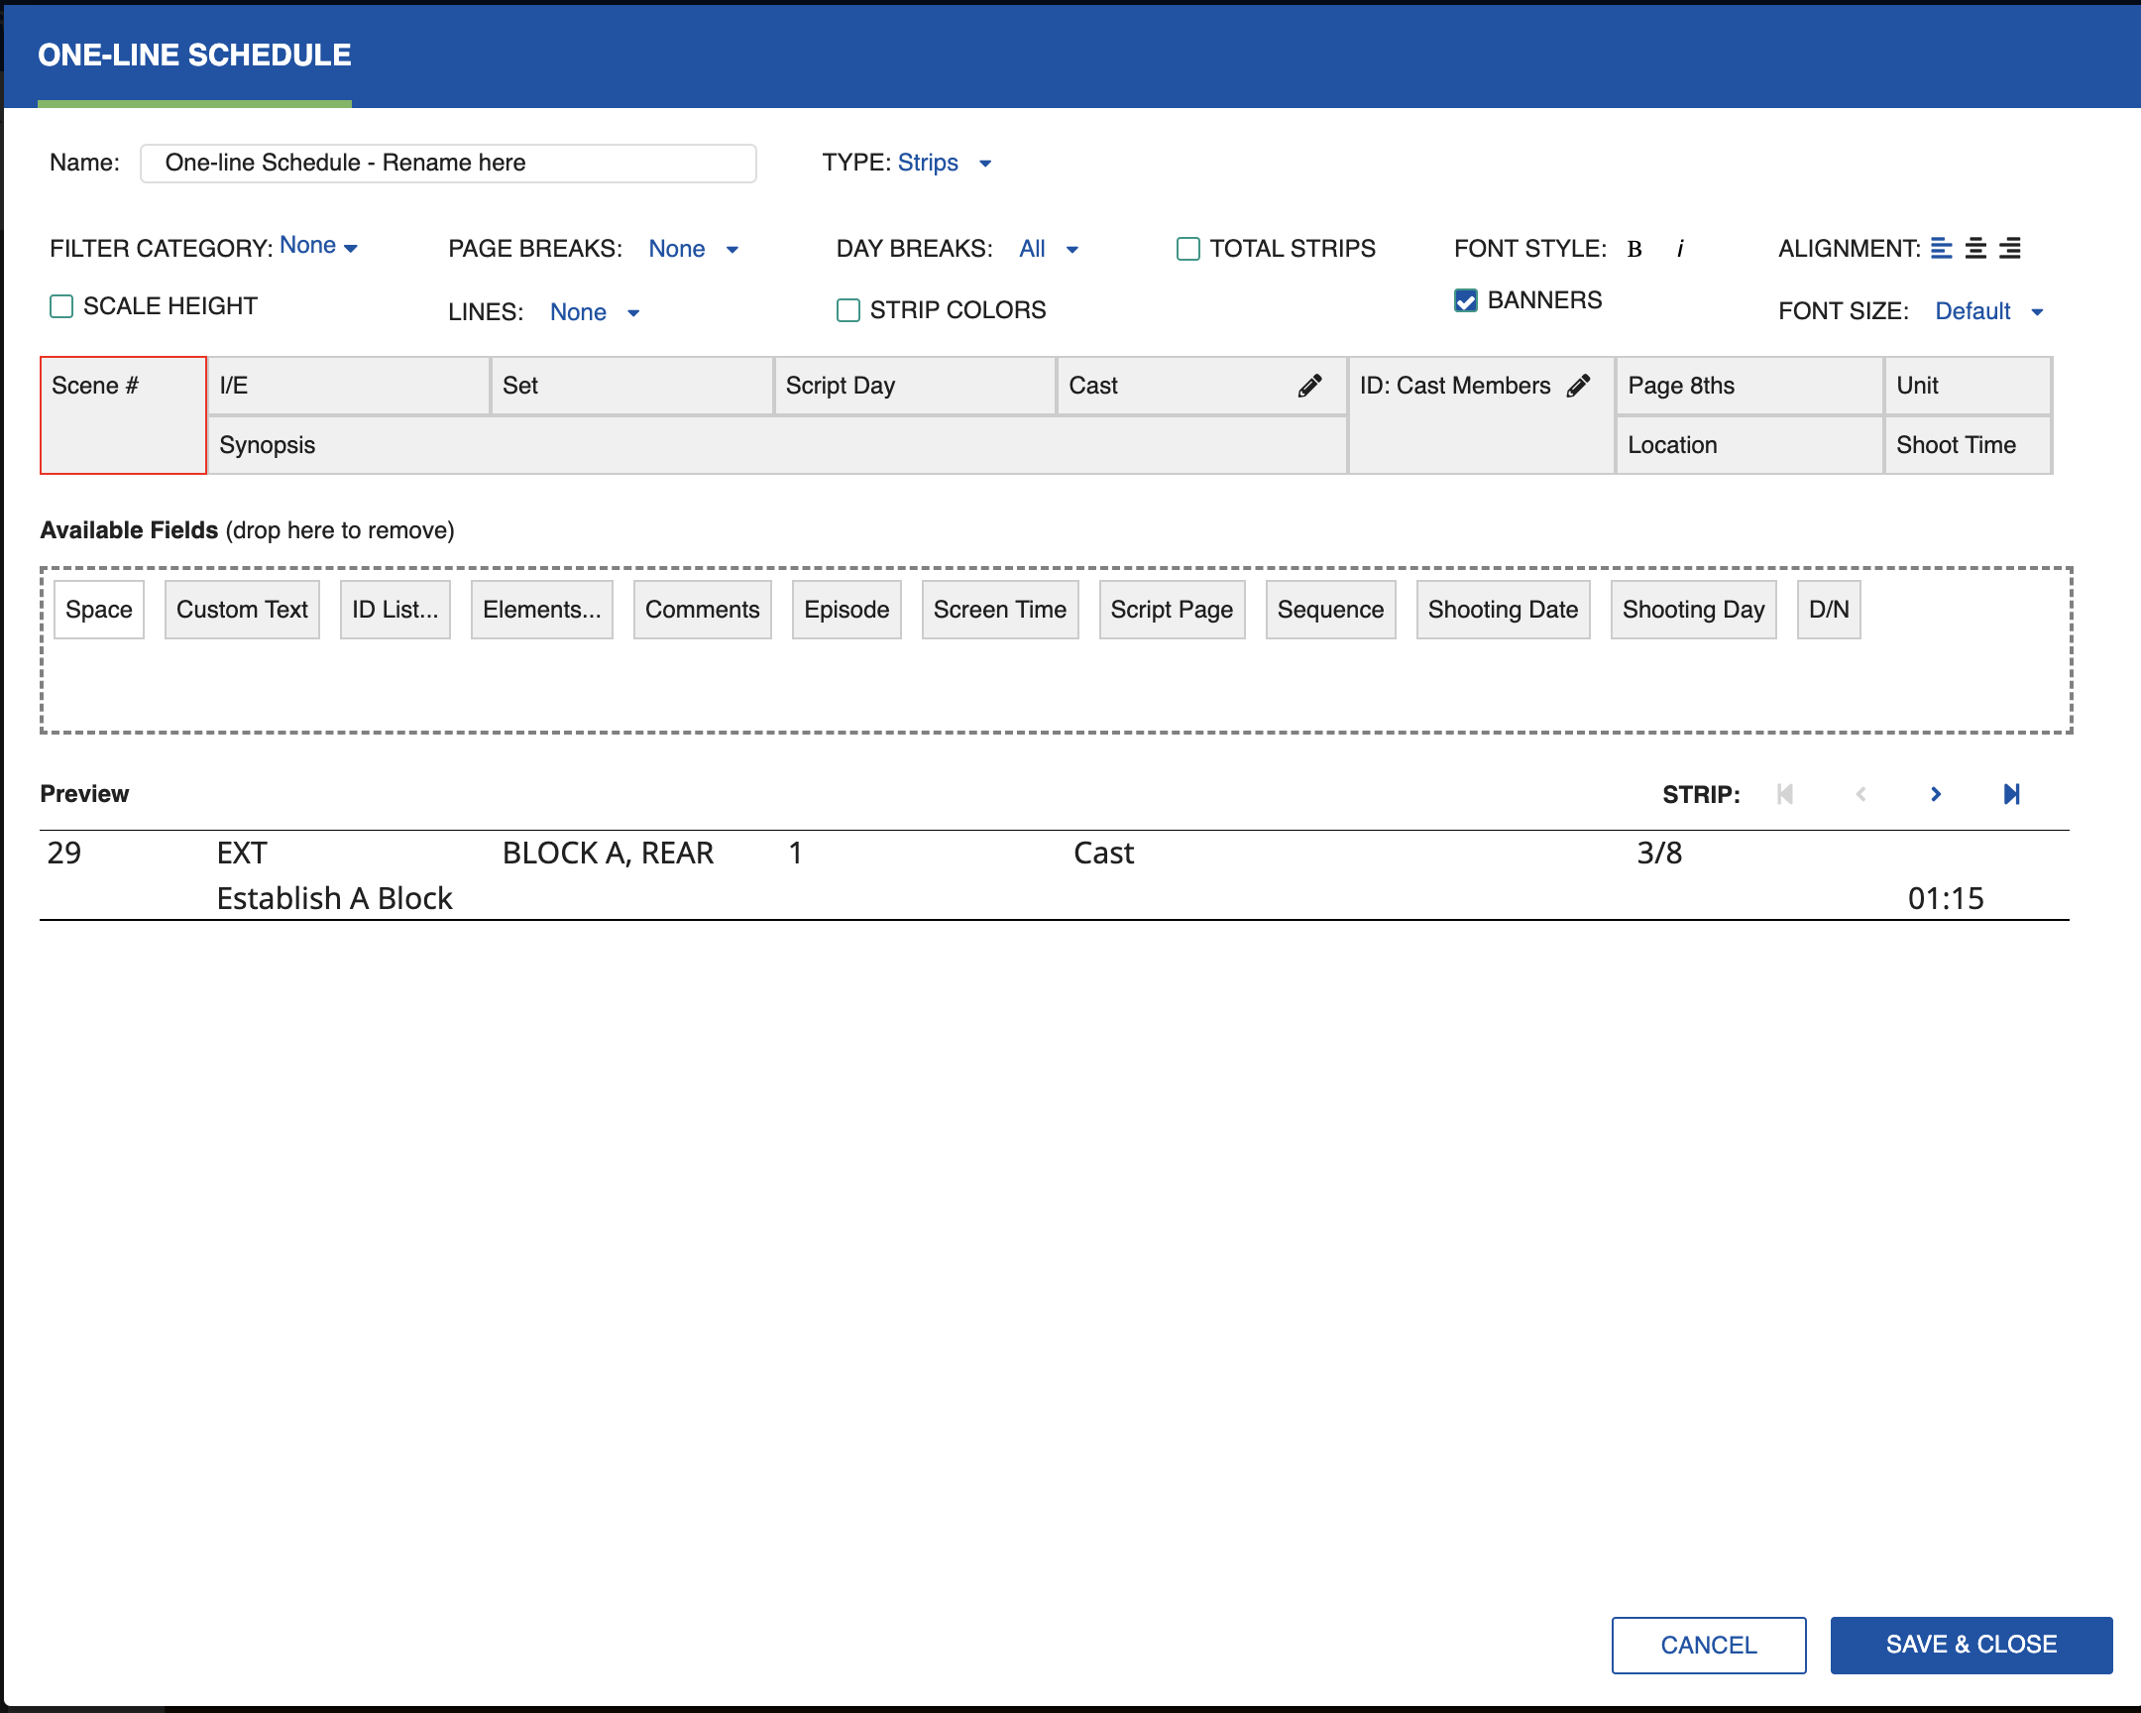This screenshot has height=1713, width=2141.
Task: Advance to the next strip
Action: tap(1937, 793)
